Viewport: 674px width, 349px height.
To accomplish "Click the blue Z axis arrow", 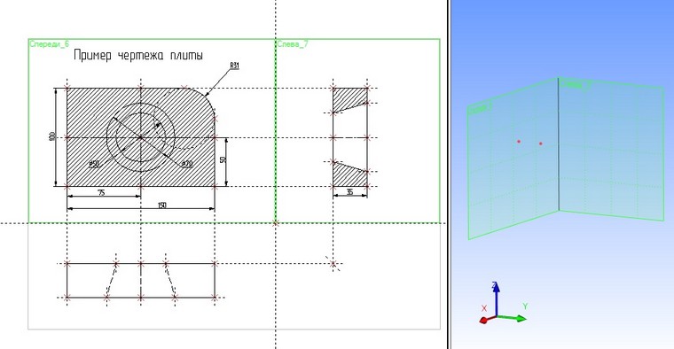I will click(x=496, y=299).
